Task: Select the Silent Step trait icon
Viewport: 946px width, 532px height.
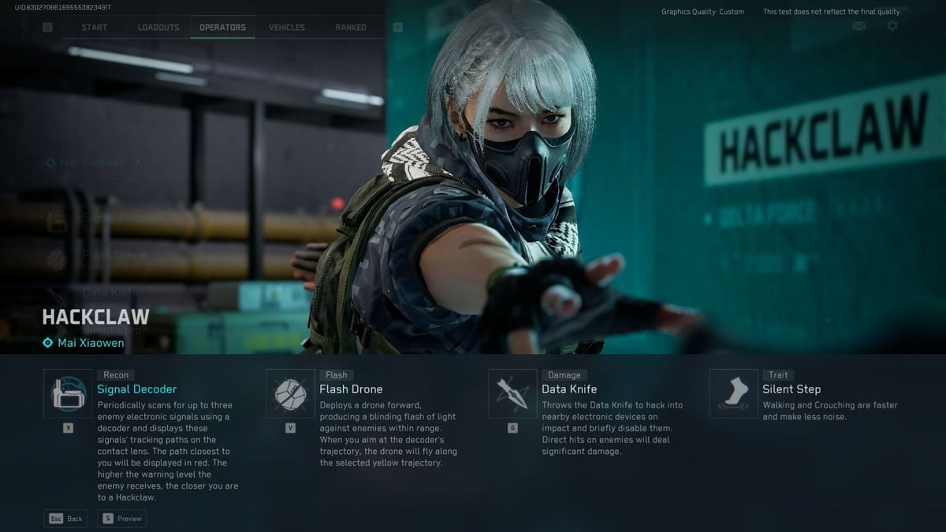Action: pyautogui.click(x=733, y=392)
